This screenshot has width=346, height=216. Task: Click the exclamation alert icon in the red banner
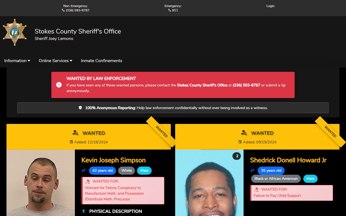tap(59, 85)
